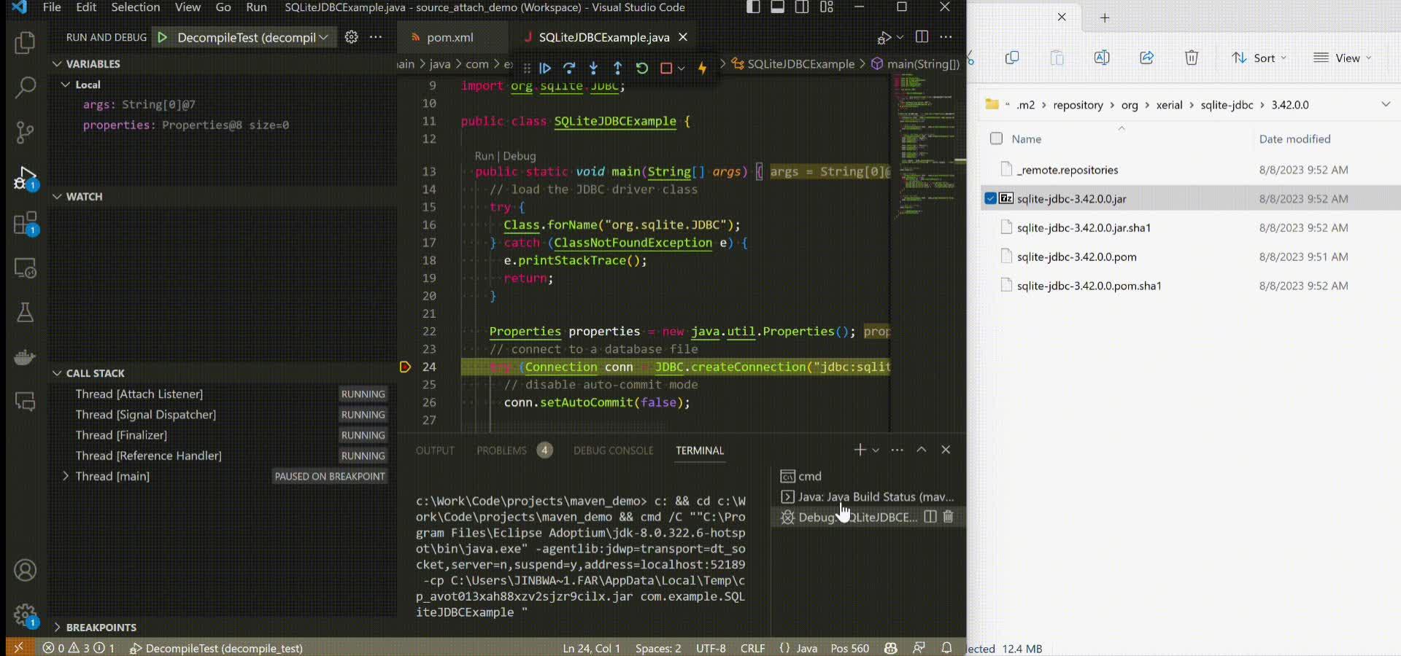Open the Search view in activity bar
The width and height of the screenshot is (1401, 656).
pos(25,87)
